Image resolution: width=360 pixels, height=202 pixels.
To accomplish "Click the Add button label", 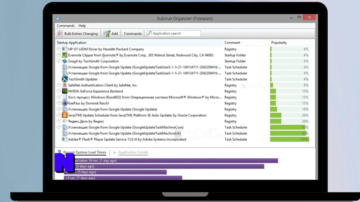I will pyautogui.click(x=115, y=34).
